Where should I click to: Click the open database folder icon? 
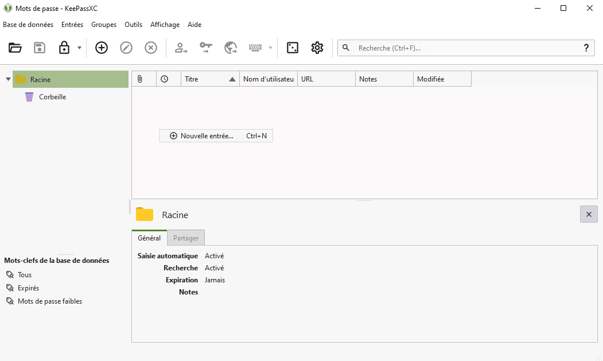coord(15,48)
